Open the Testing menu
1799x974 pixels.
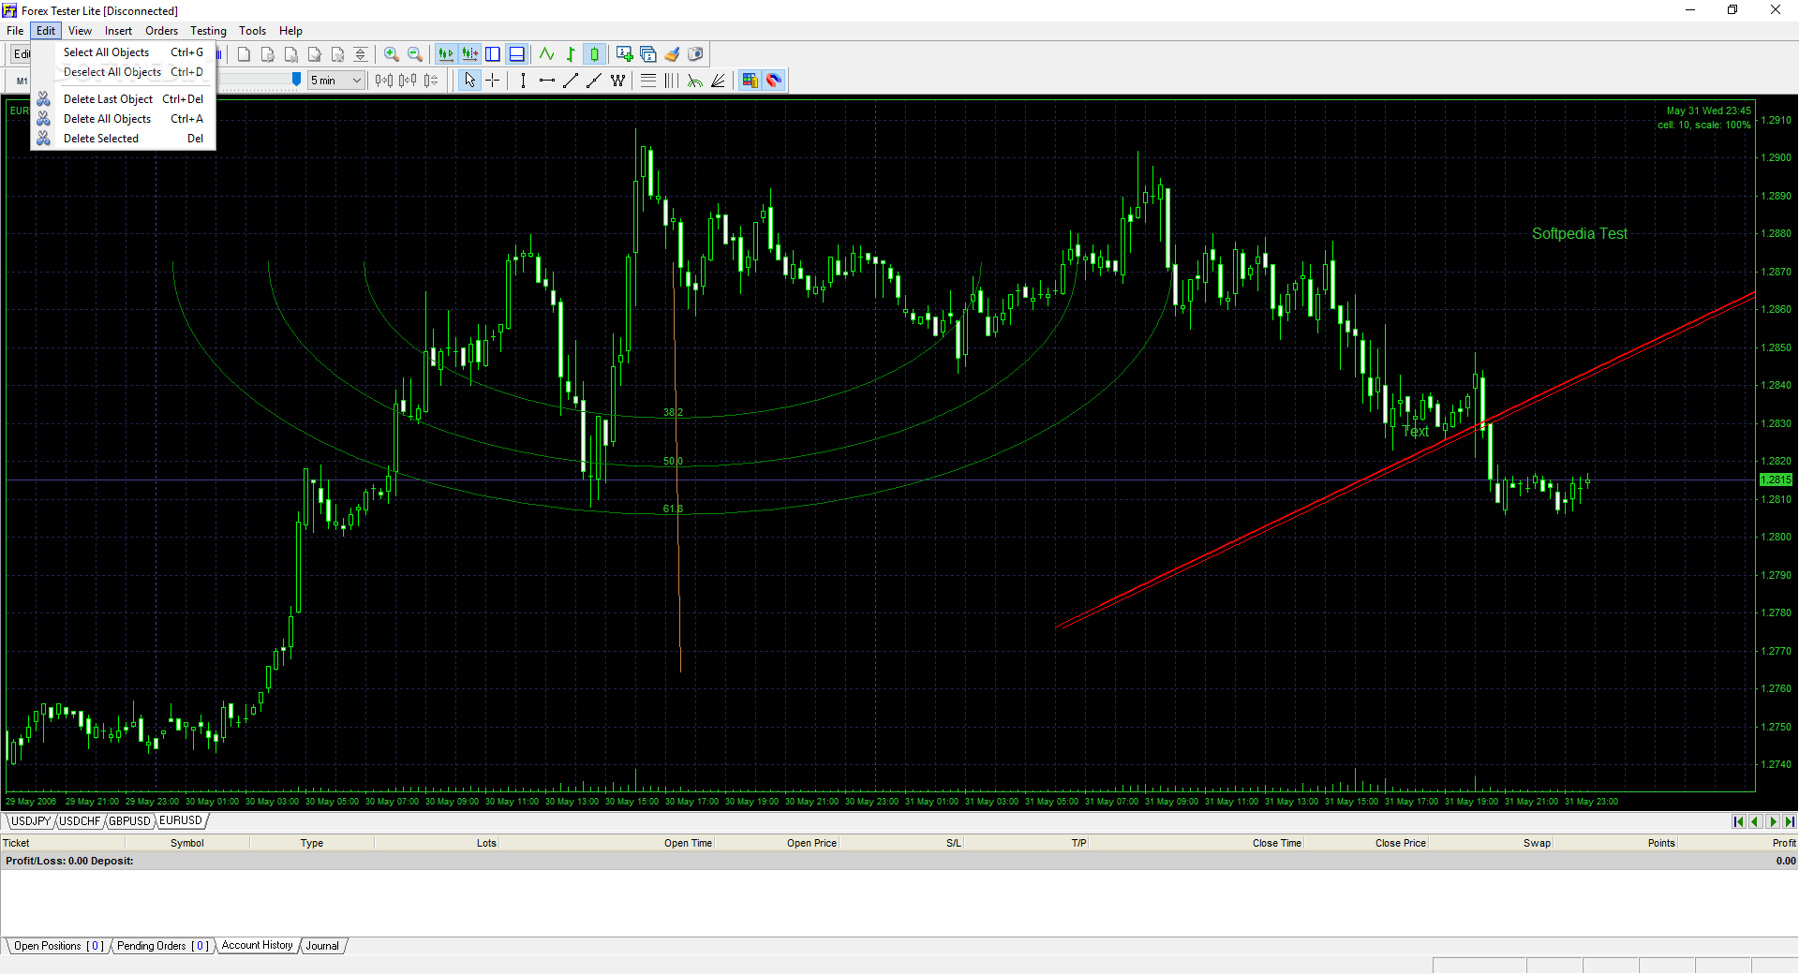pyautogui.click(x=208, y=31)
